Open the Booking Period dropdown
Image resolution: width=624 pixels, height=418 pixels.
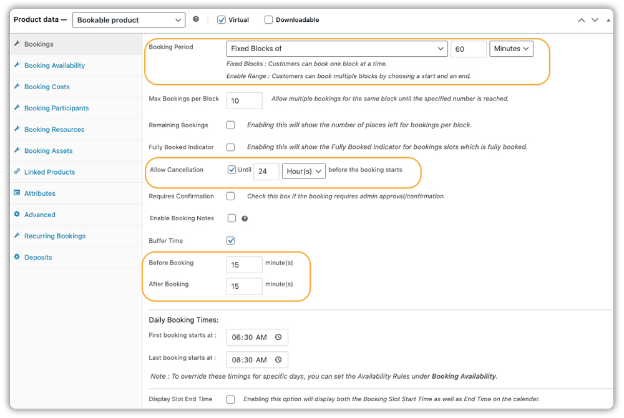(337, 48)
